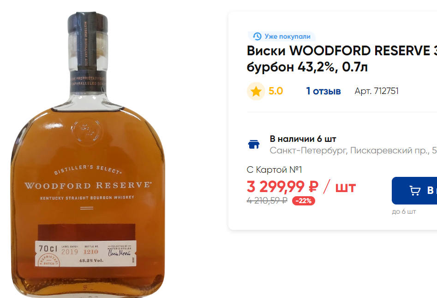Click the red -22% discount badge
This screenshot has height=298, width=437.
pos(304,201)
